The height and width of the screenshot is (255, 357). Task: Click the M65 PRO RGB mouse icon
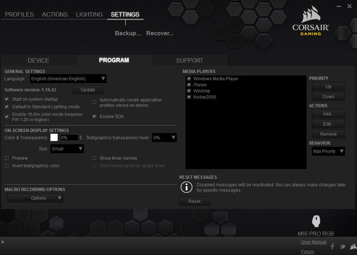(x=316, y=222)
